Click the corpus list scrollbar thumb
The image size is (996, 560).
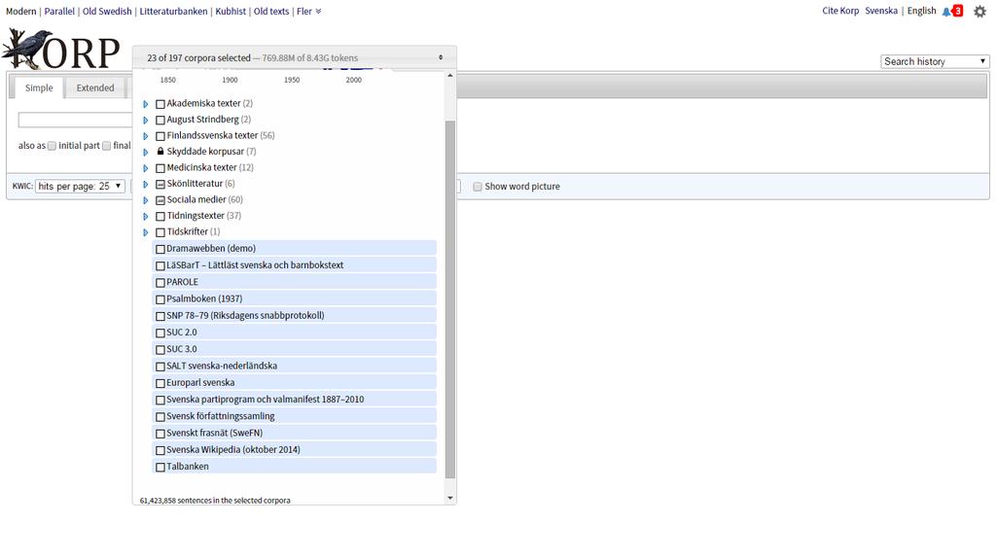[x=450, y=299]
